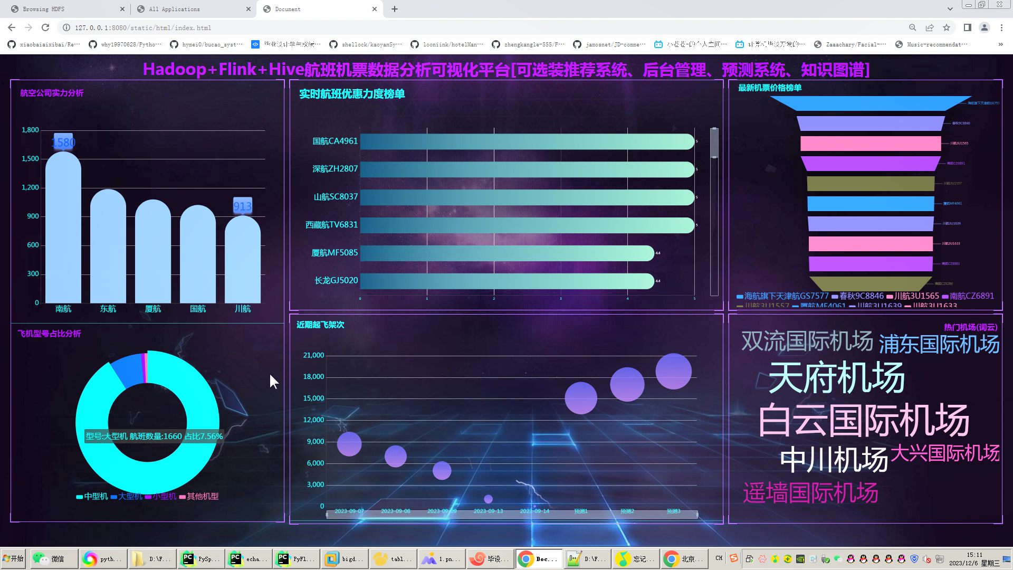The width and height of the screenshot is (1013, 570).
Task: Click the share page icon
Action: [x=929, y=27]
